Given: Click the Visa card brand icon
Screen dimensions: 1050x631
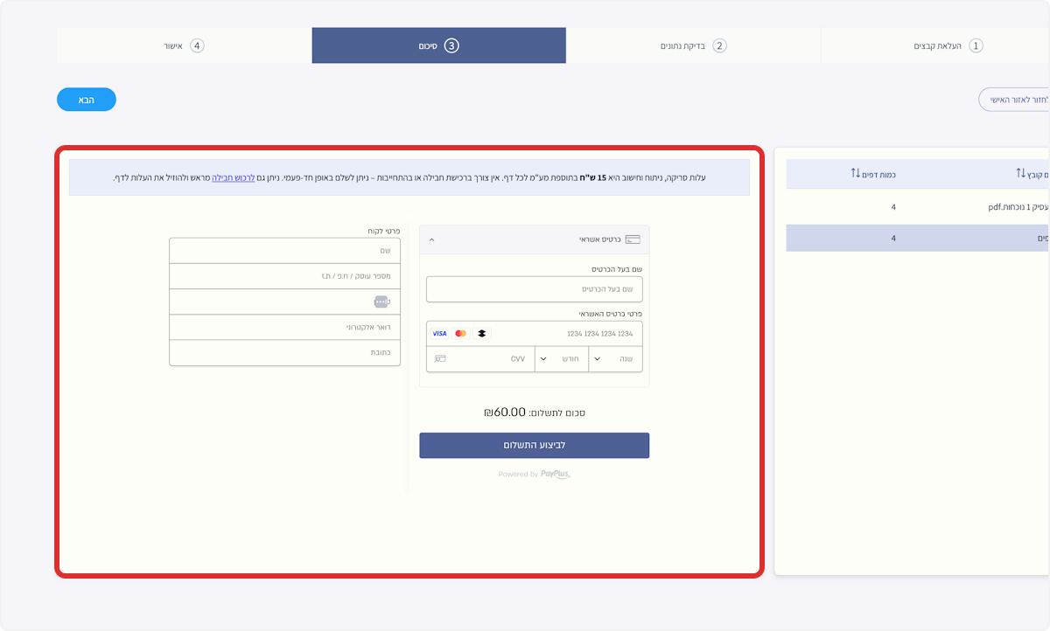Looking at the screenshot, I should 439,333.
